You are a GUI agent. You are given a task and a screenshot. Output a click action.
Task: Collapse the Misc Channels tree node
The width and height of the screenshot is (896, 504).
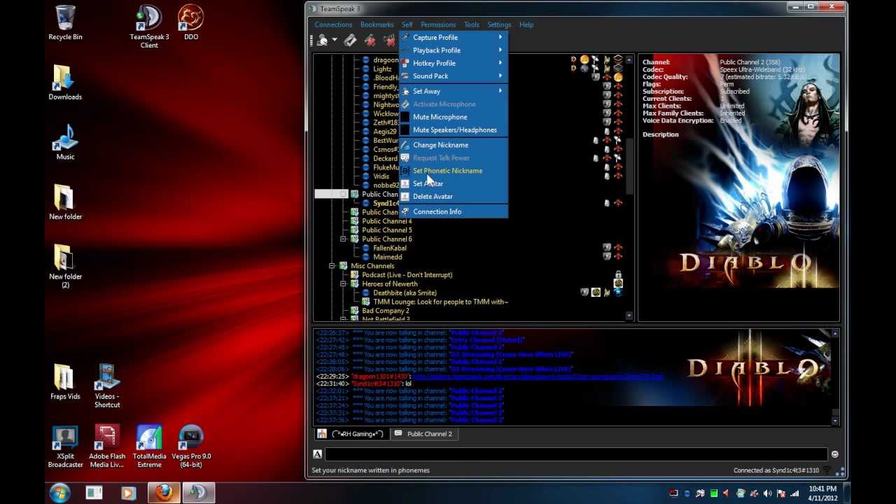332,266
